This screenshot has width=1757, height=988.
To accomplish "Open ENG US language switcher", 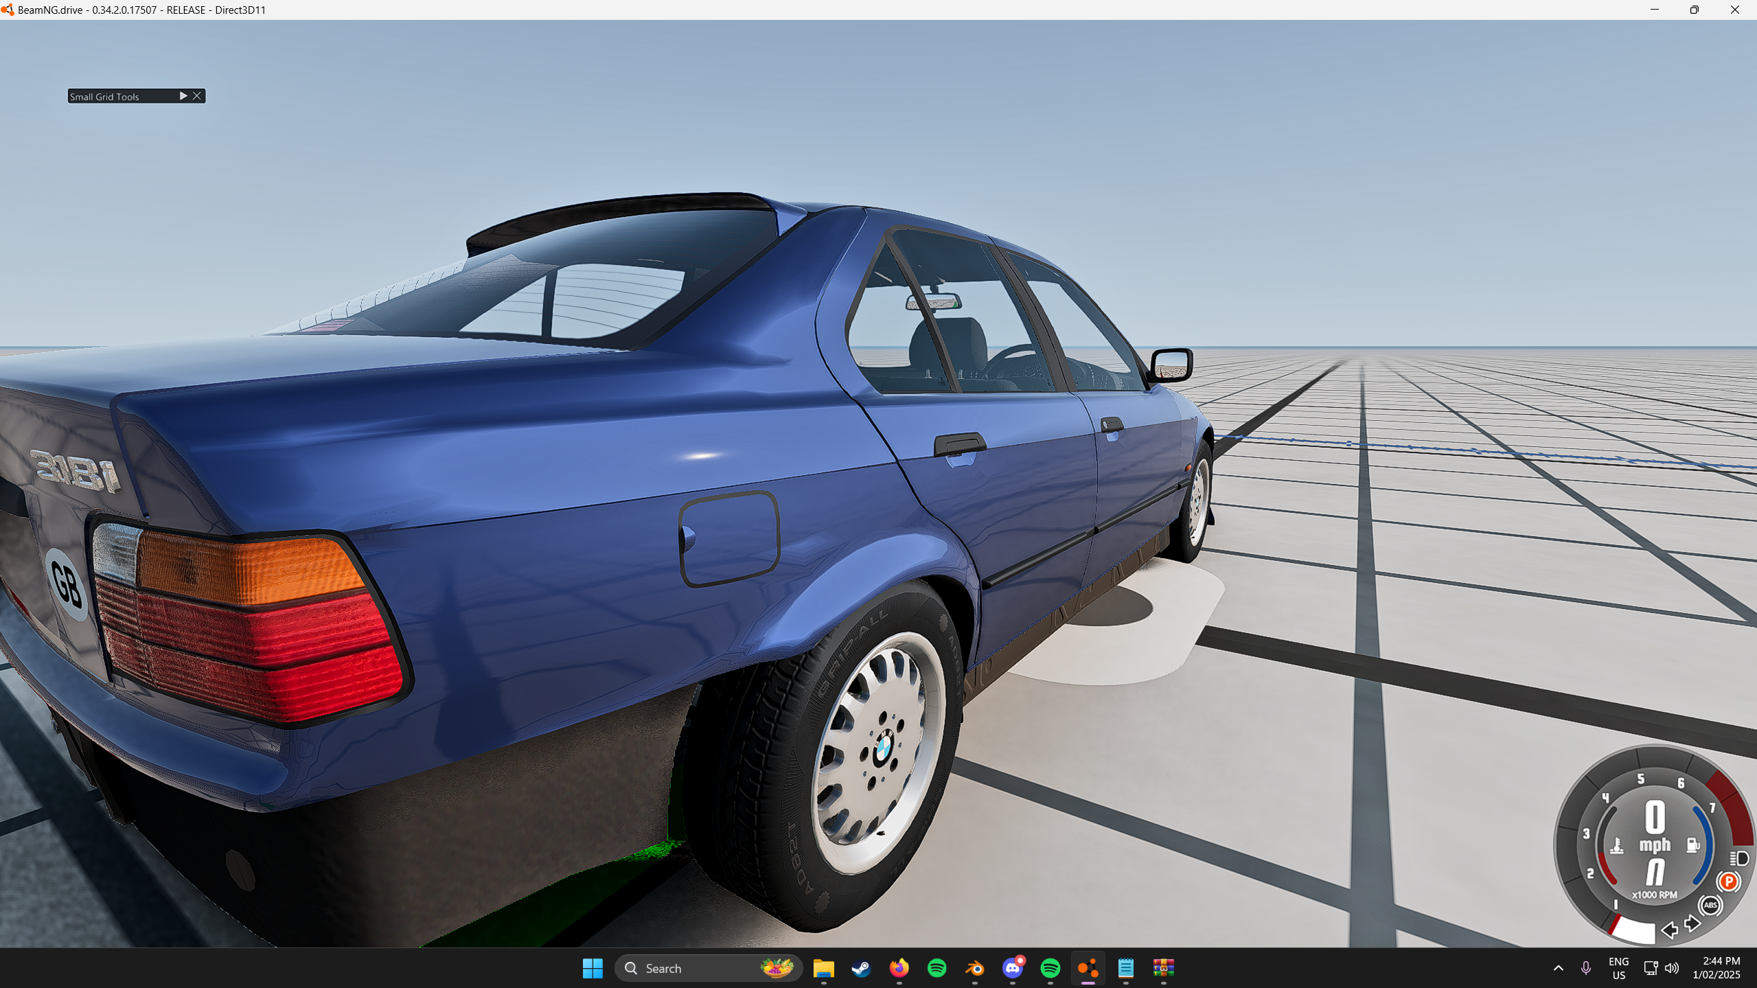I will click(1618, 968).
